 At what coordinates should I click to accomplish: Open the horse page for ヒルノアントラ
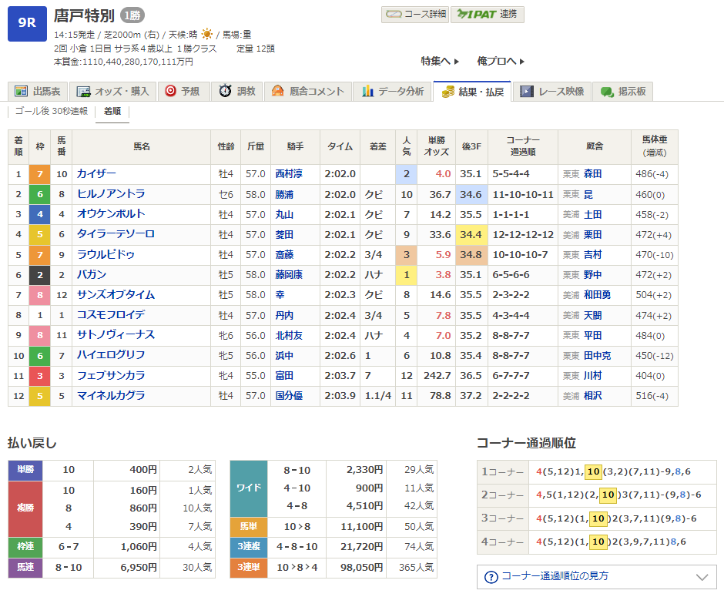click(111, 194)
